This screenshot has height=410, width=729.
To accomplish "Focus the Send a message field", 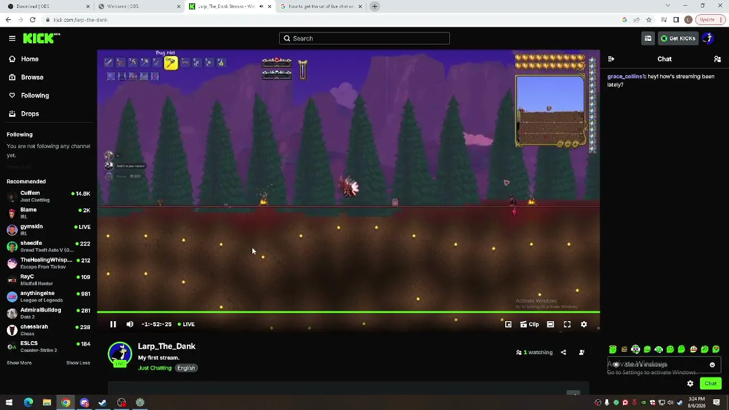I will [664, 364].
